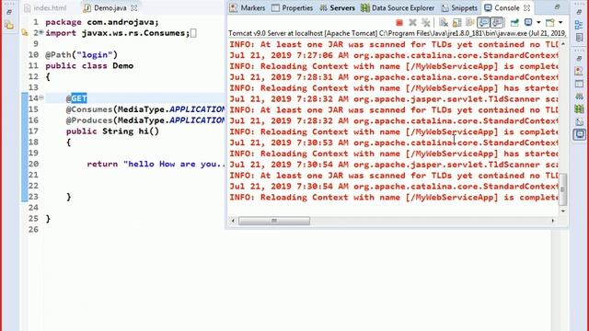Click the console scroll up arrow
This screenshot has height=331, width=589.
click(x=562, y=44)
